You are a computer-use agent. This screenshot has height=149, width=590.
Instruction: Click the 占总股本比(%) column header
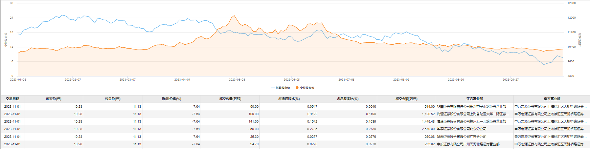pyautogui.click(x=347, y=99)
